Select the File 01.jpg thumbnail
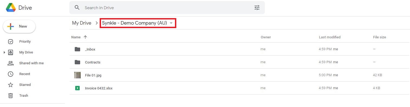This screenshot has height=107, width=410. (x=77, y=75)
